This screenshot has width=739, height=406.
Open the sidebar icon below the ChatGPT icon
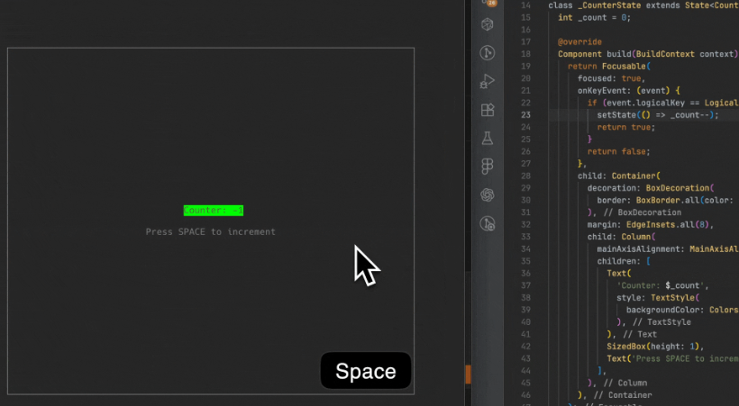coord(488,223)
